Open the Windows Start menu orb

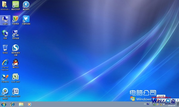coord(4,104)
